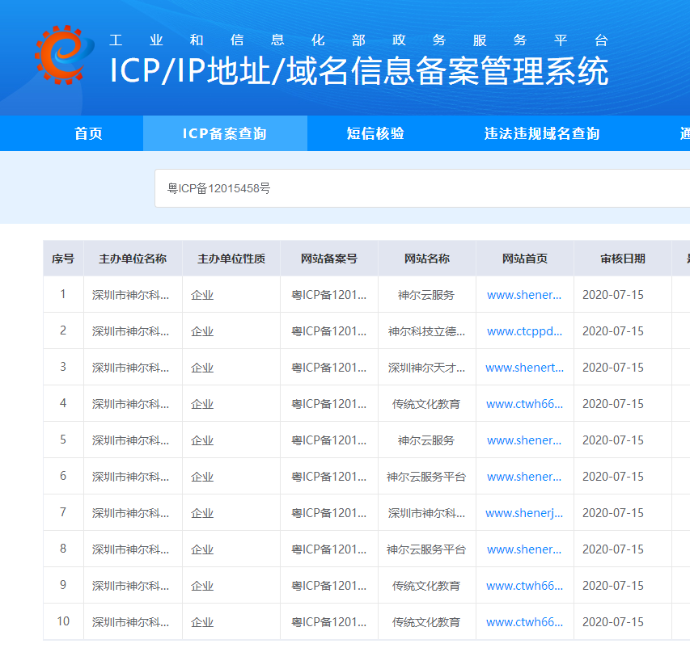Open the 首页 navigation tab
690x648 pixels.
(x=88, y=133)
